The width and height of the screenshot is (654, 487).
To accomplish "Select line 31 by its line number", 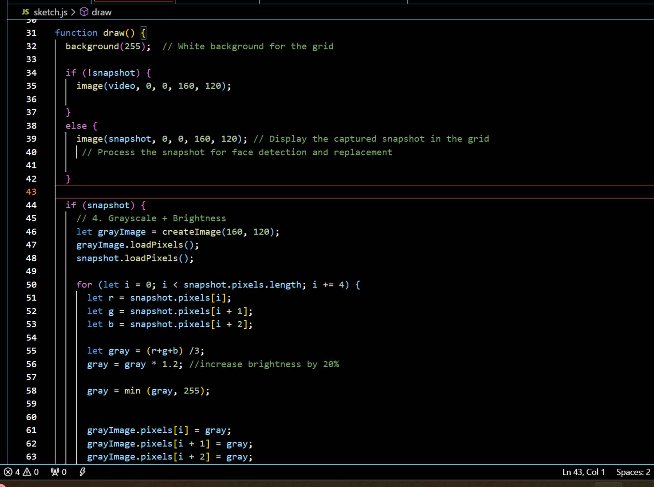I will [x=31, y=33].
